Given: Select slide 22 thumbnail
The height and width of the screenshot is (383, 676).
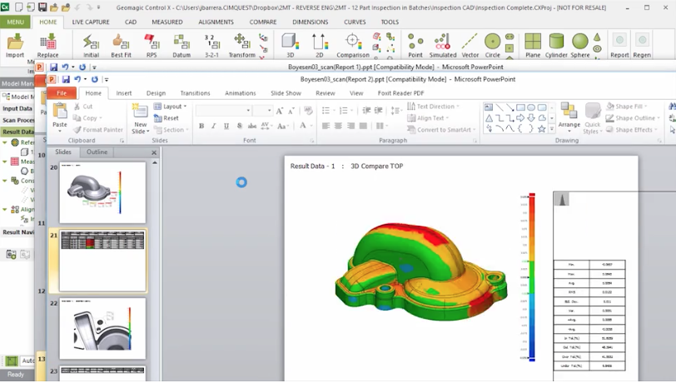Looking at the screenshot, I should (102, 329).
